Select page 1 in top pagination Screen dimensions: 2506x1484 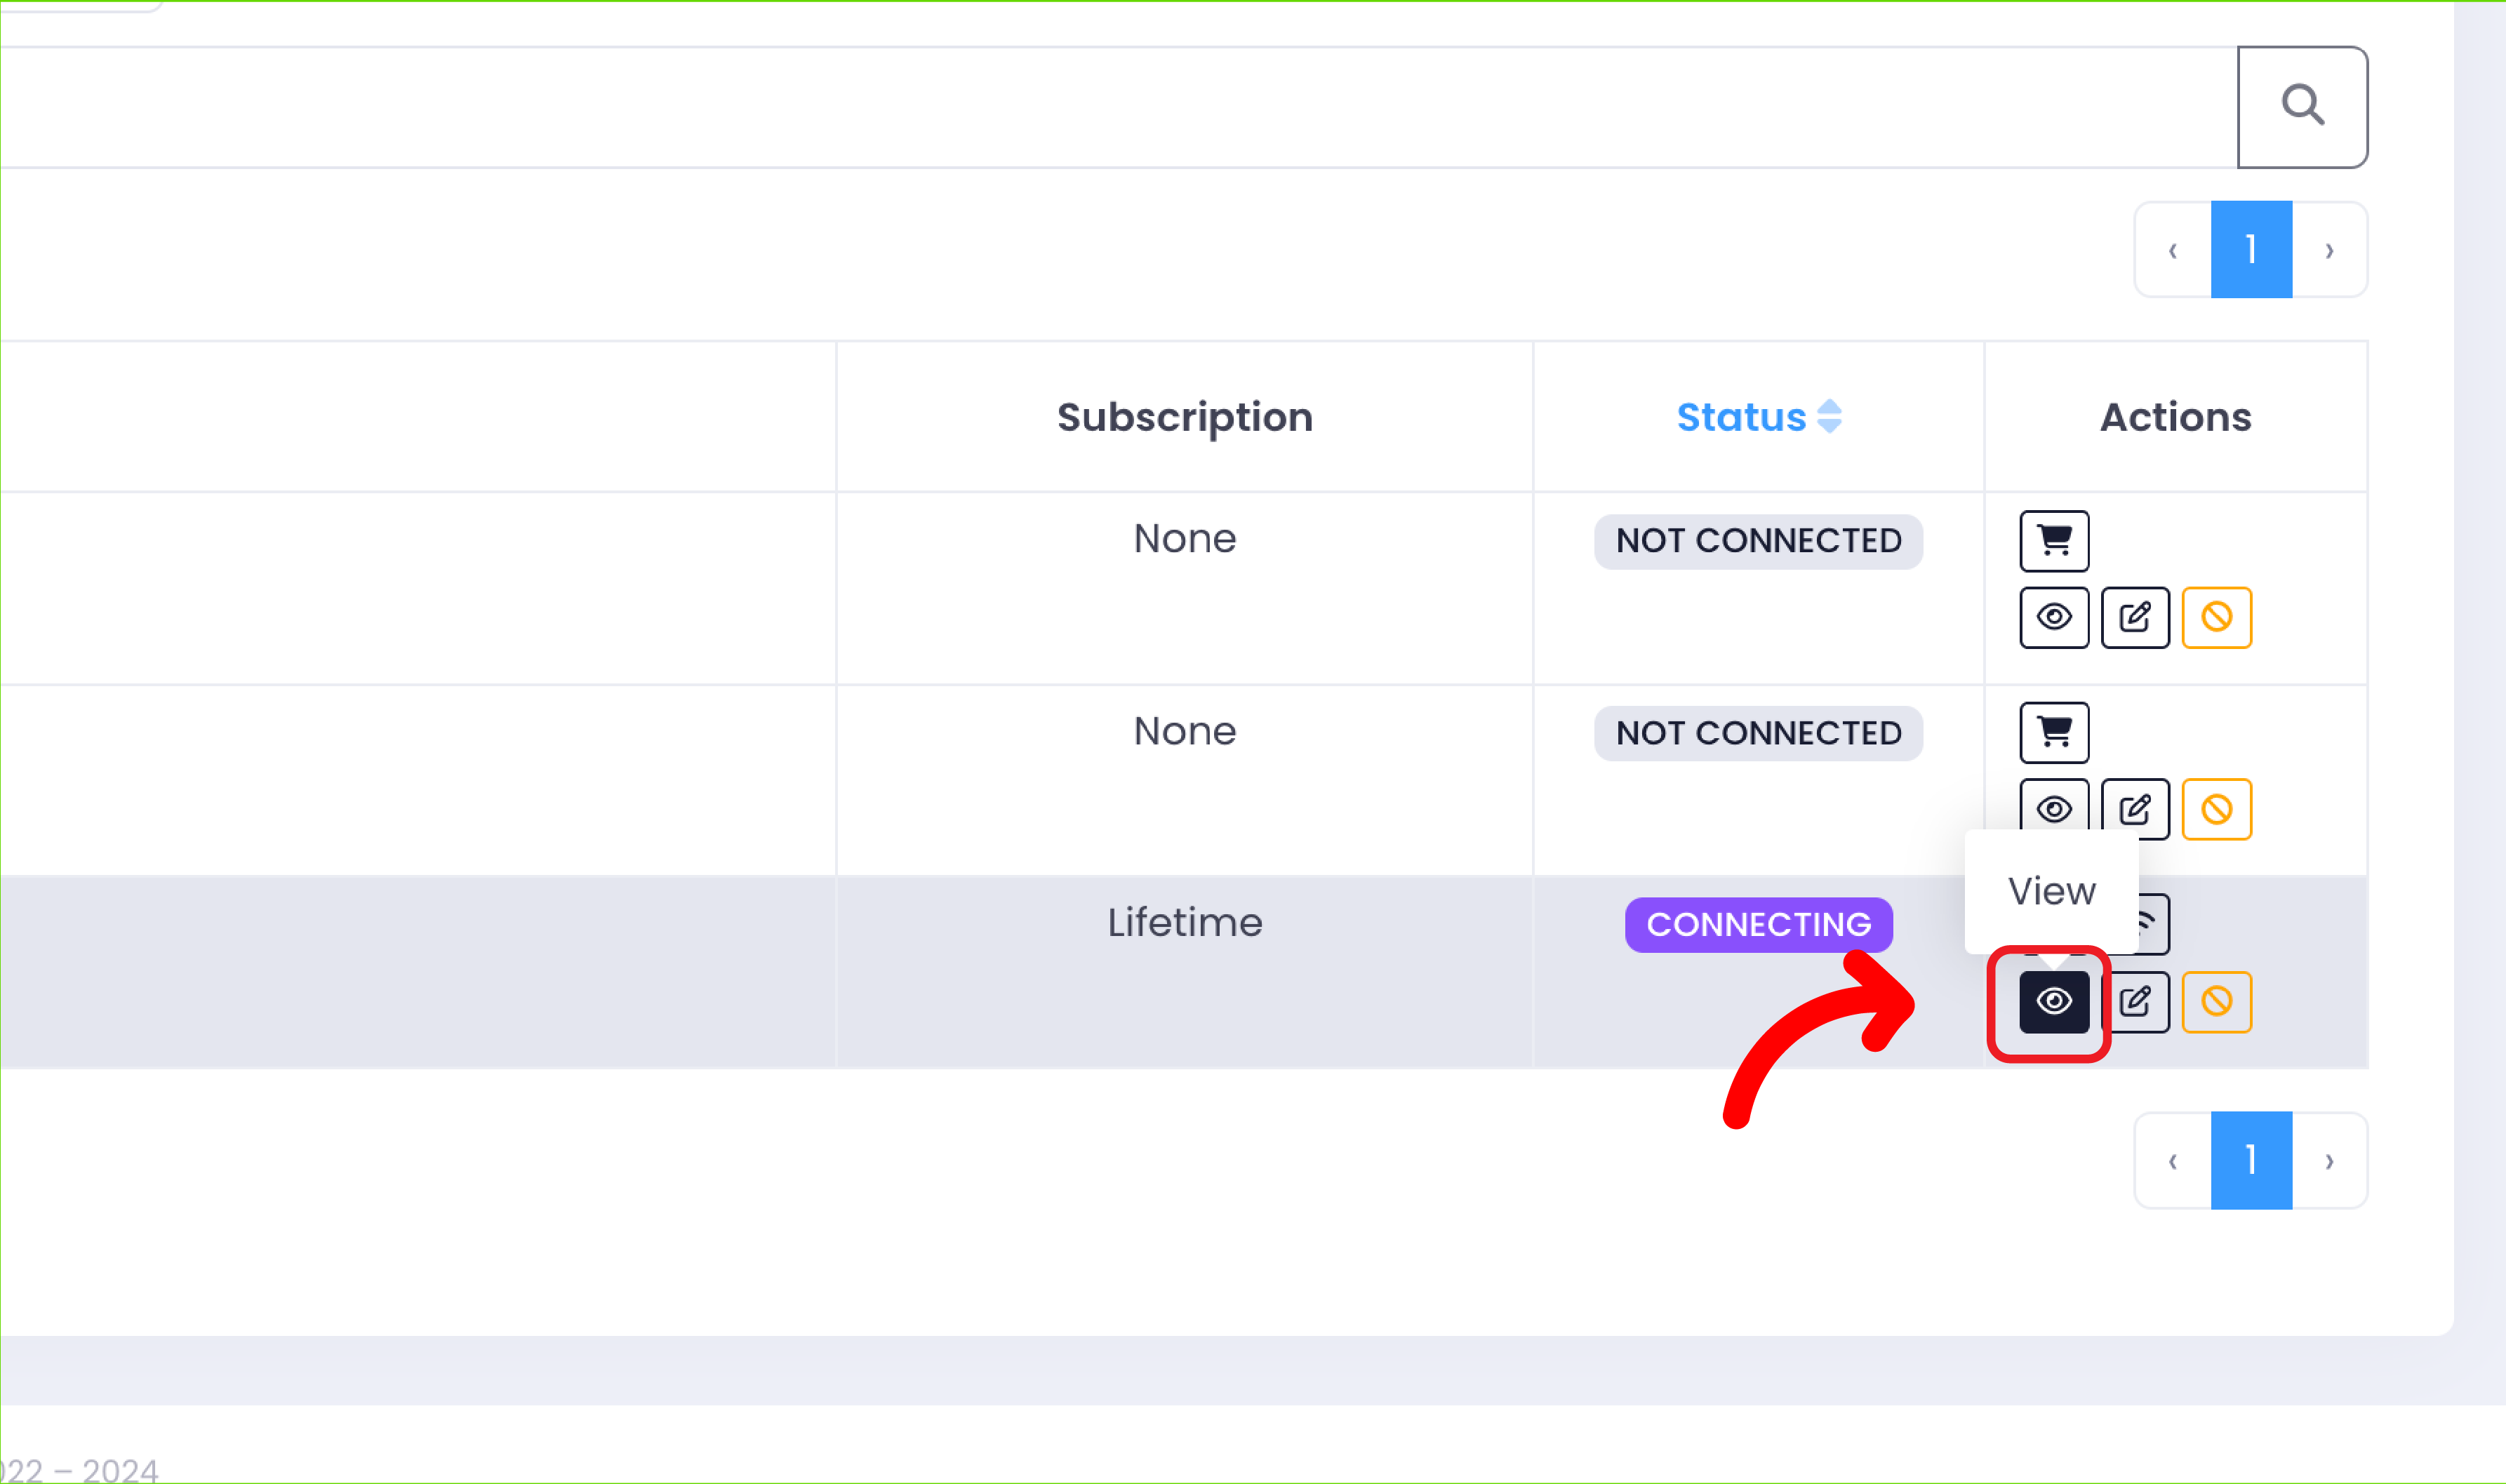pyautogui.click(x=2250, y=250)
